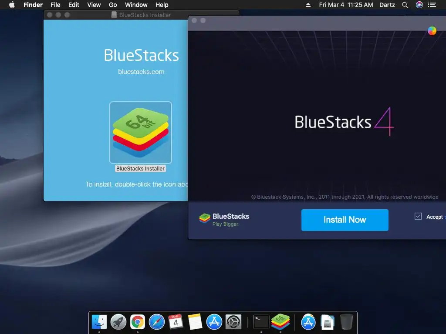Activate Siri from the menu bar

tap(419, 5)
